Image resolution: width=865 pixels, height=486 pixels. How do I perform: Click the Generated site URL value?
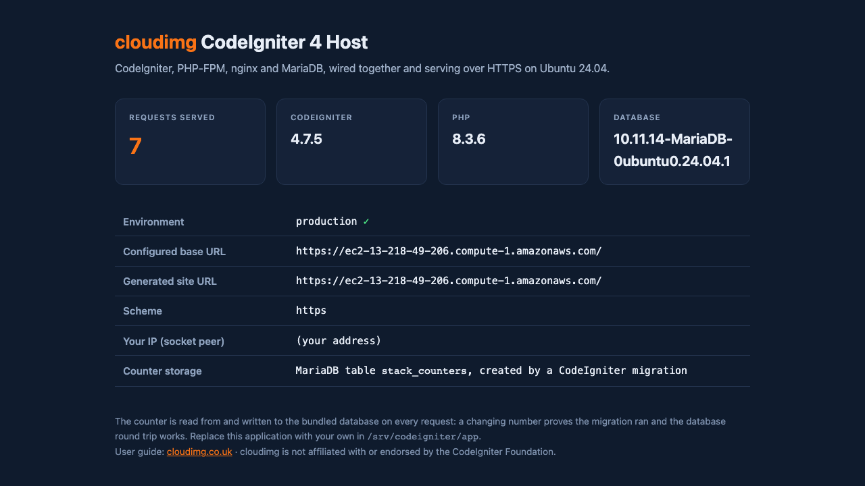pyautogui.click(x=449, y=281)
